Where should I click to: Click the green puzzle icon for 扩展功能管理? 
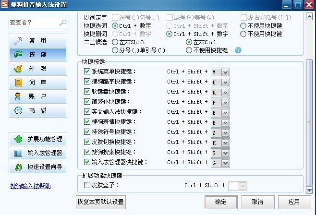pos(18,139)
